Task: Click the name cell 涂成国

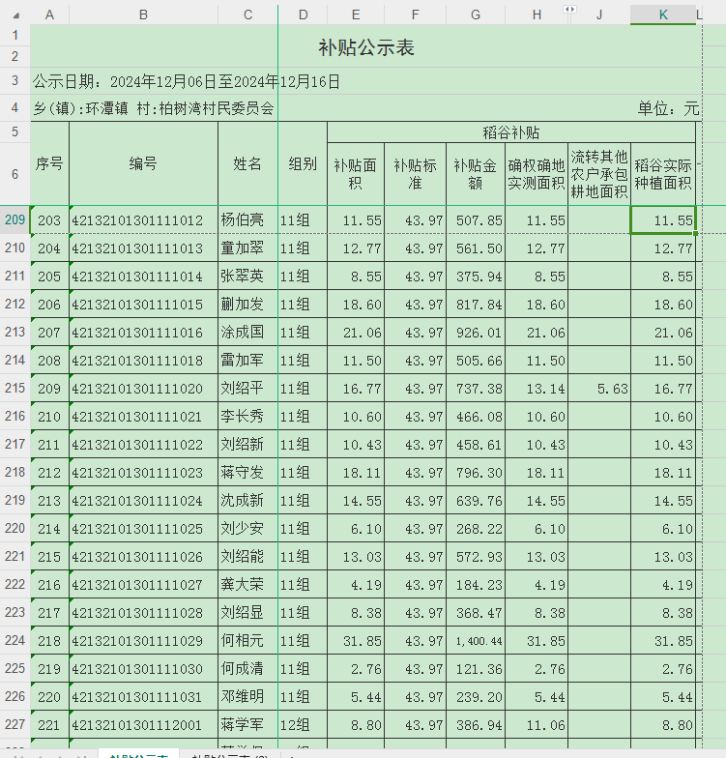Action: point(247,333)
